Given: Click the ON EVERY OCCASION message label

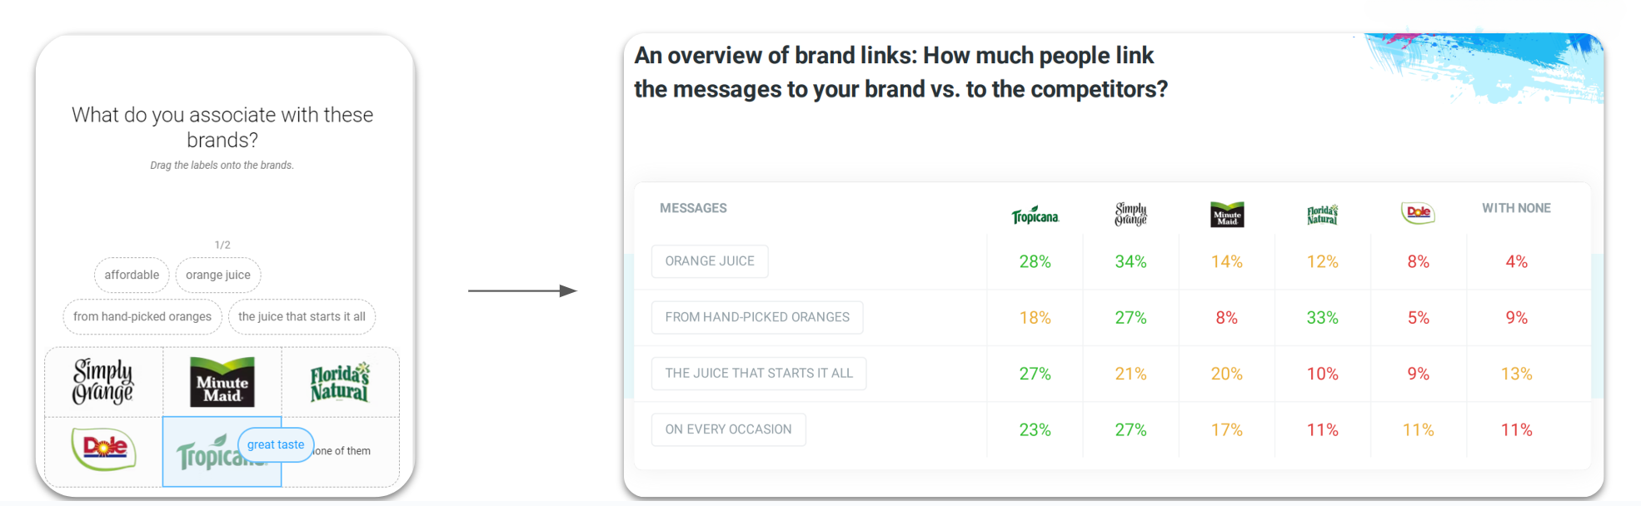Looking at the screenshot, I should (x=728, y=429).
